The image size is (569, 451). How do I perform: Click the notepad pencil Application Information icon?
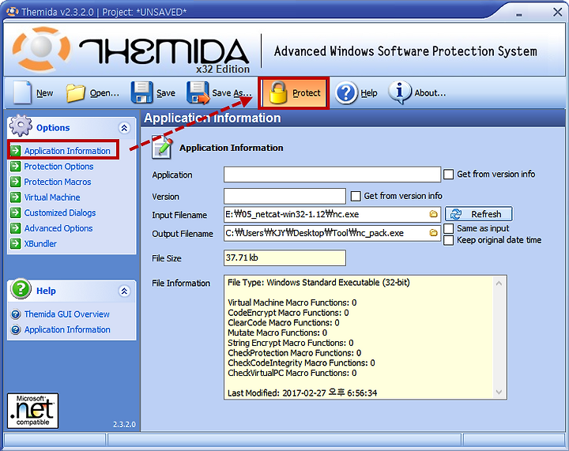(162, 147)
